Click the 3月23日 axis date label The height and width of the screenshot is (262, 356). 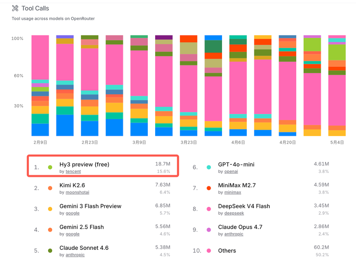189,142
